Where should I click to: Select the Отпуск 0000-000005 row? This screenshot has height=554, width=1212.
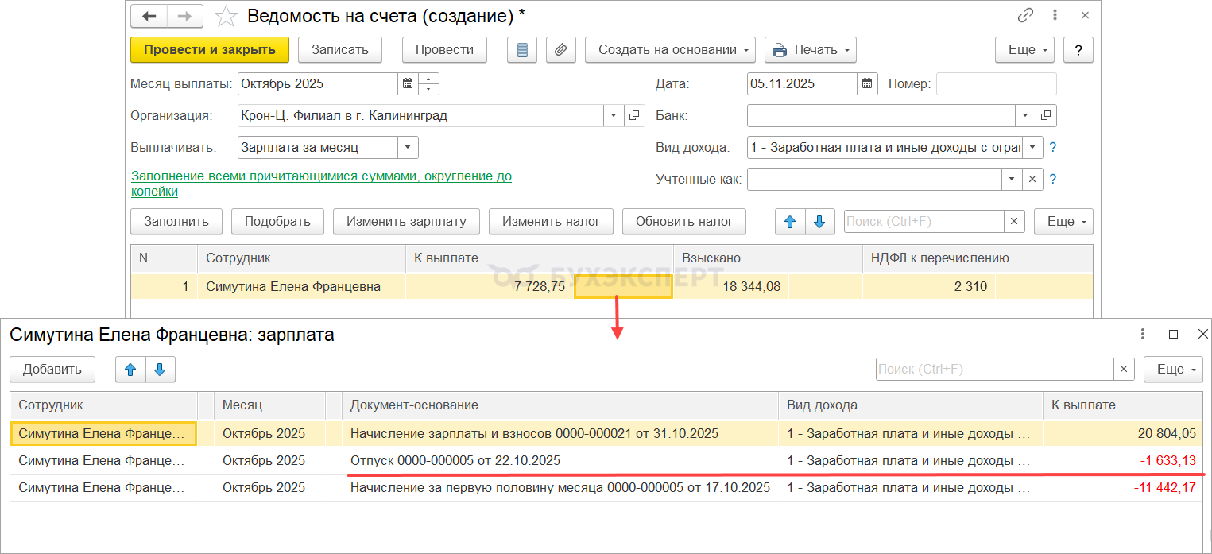(x=455, y=461)
